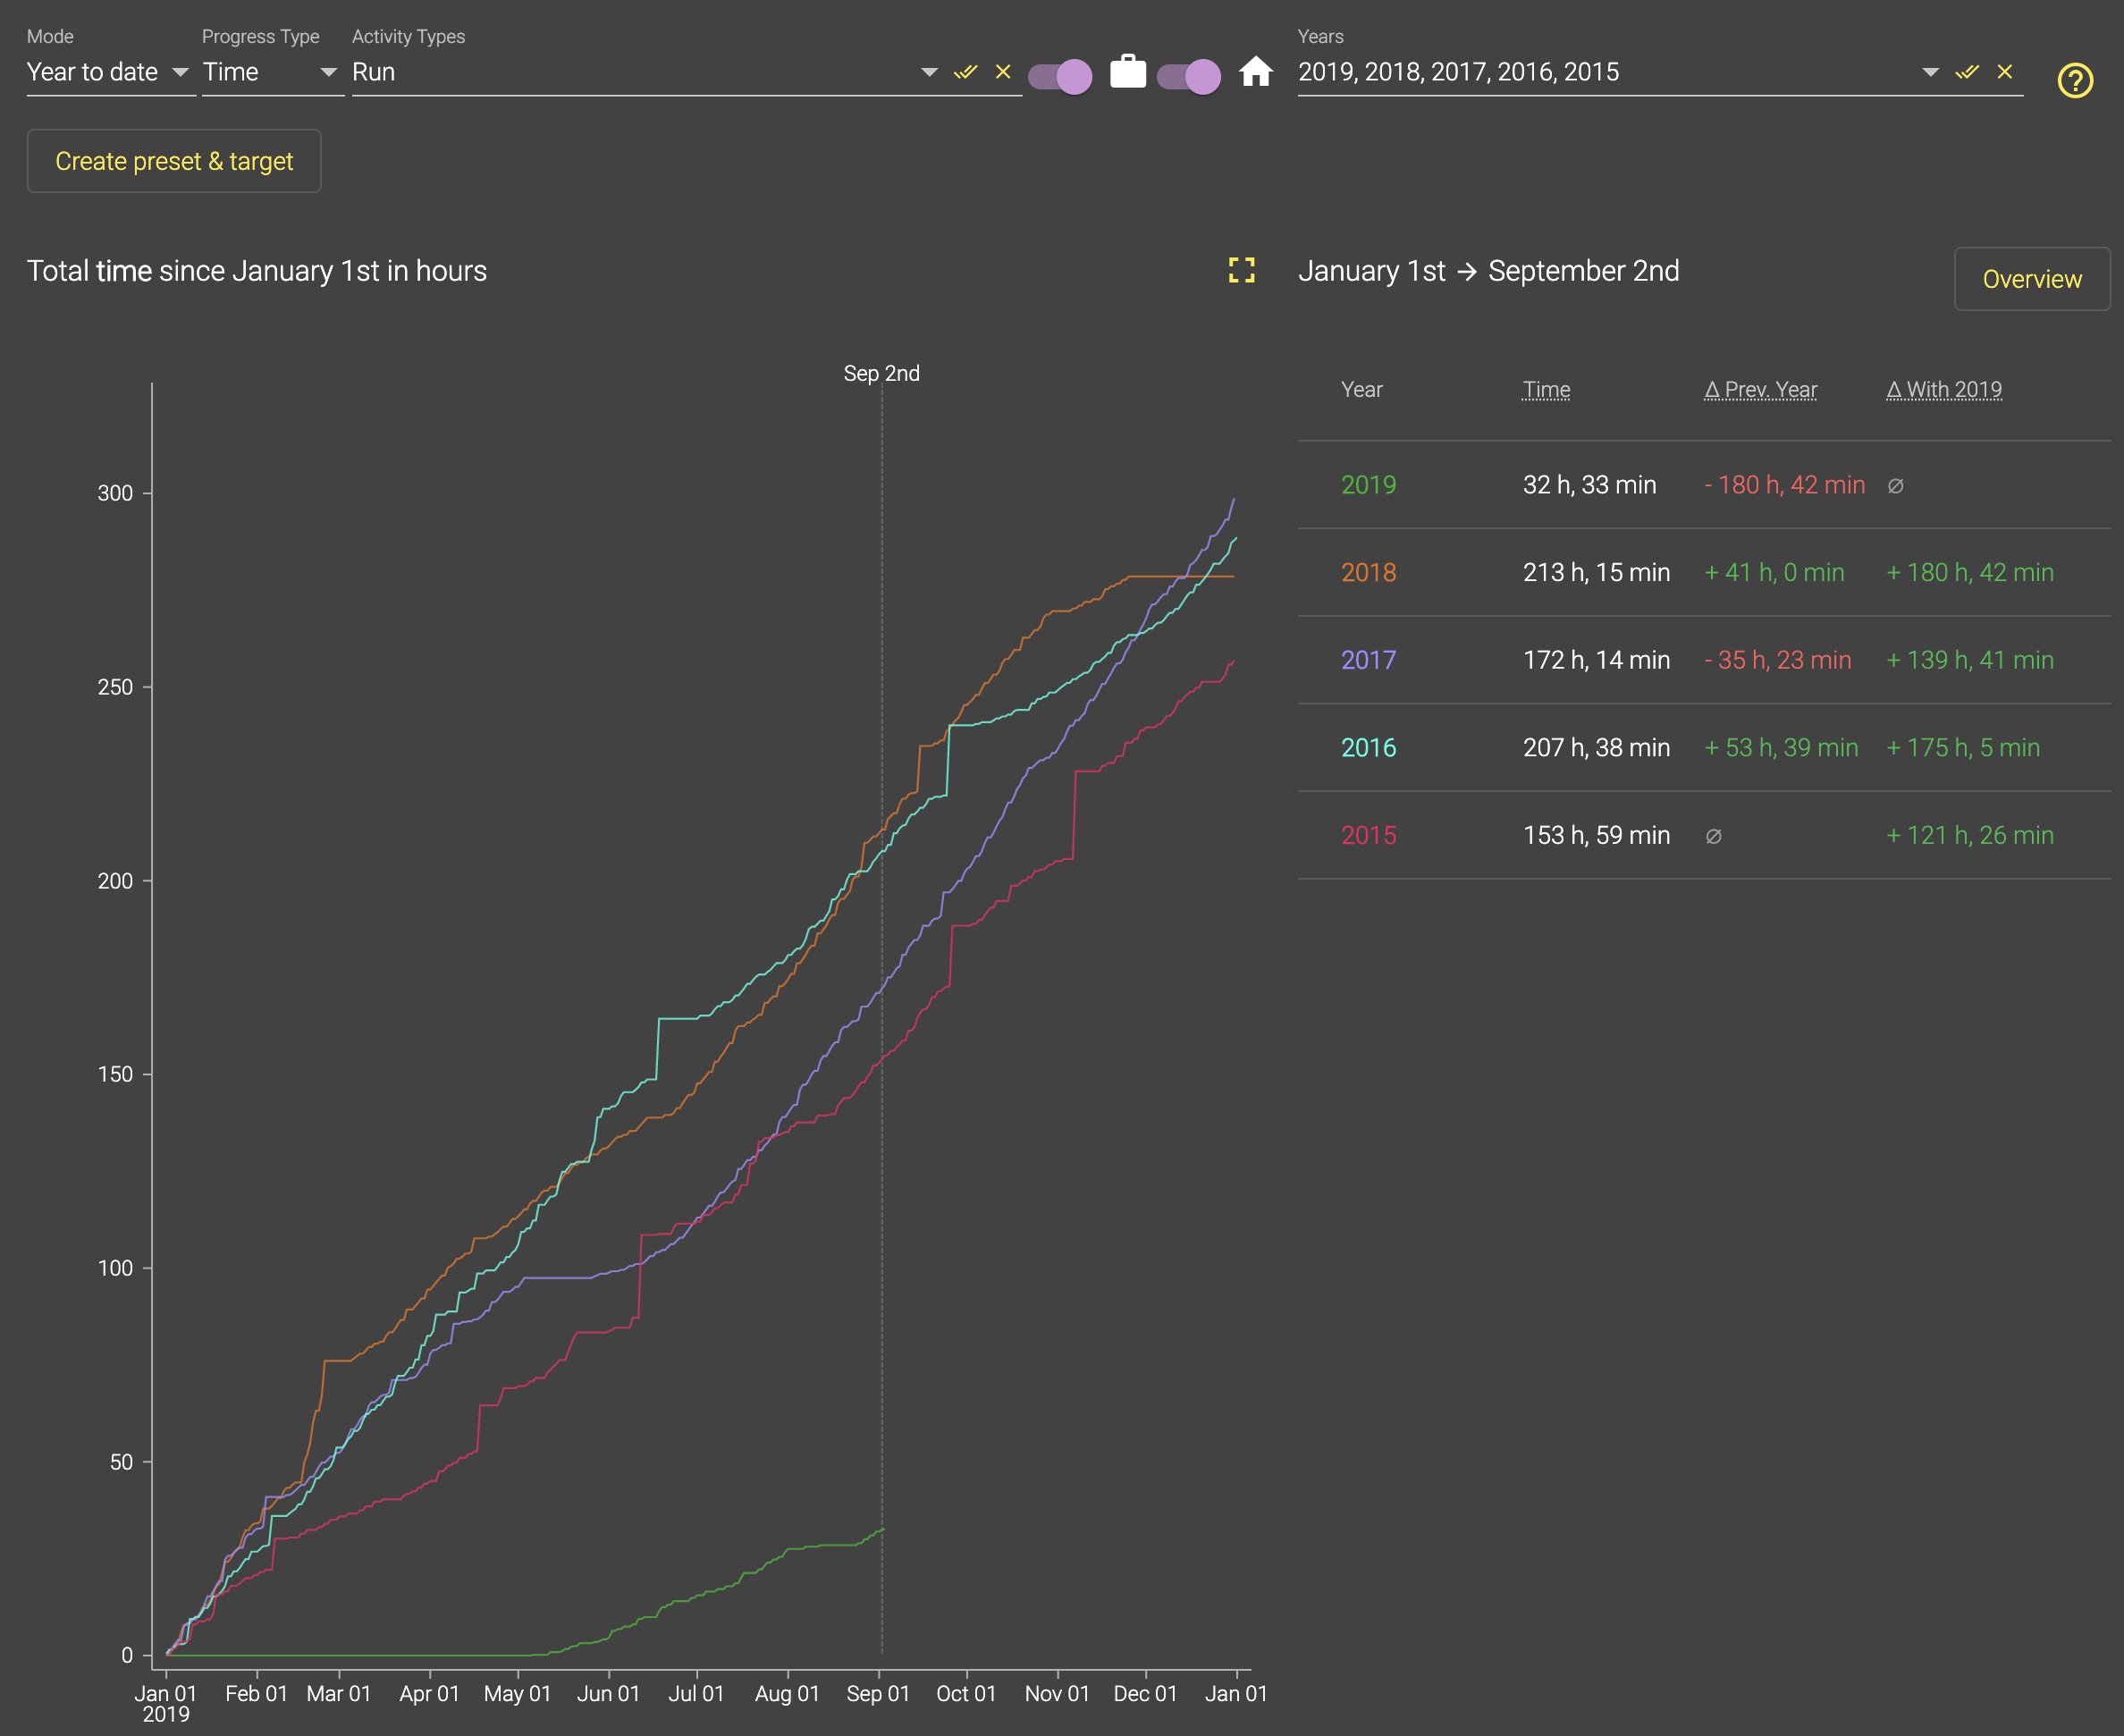Toggle the commute rides switch

(x=1061, y=76)
